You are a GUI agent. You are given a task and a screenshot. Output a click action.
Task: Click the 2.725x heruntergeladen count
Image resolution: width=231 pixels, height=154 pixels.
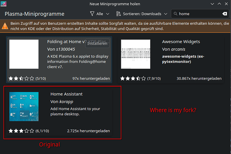pyautogui.click(x=88, y=131)
